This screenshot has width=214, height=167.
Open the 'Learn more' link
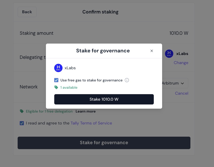[86, 111]
